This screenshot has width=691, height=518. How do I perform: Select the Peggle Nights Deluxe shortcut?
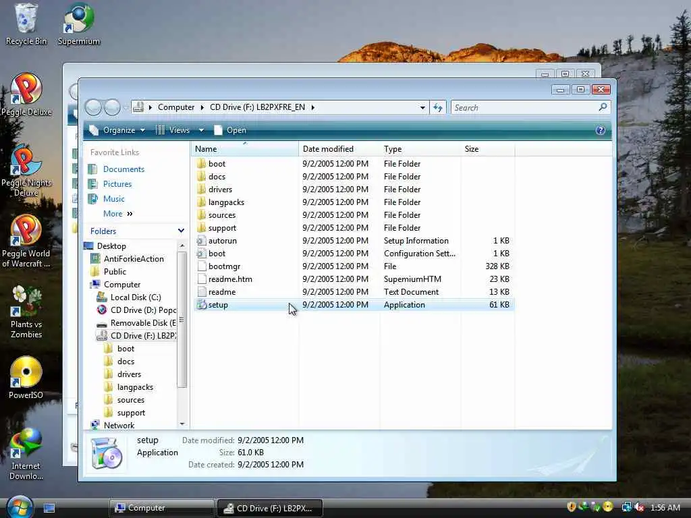point(26,171)
